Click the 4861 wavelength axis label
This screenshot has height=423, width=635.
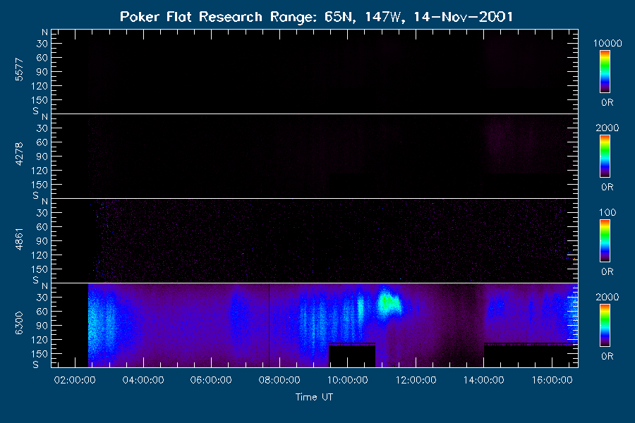(19, 239)
